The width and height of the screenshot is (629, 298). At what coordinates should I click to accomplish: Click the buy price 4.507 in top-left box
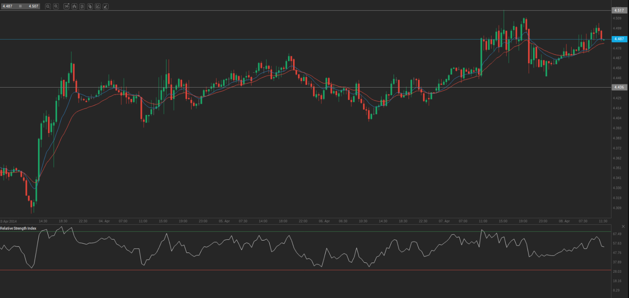[x=33, y=6]
